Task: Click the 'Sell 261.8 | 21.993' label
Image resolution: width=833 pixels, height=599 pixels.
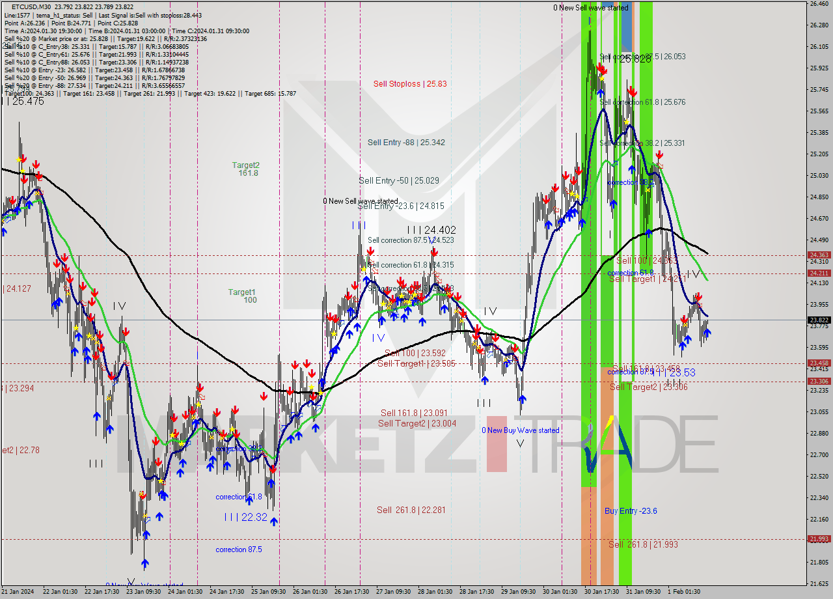Action: tap(643, 544)
